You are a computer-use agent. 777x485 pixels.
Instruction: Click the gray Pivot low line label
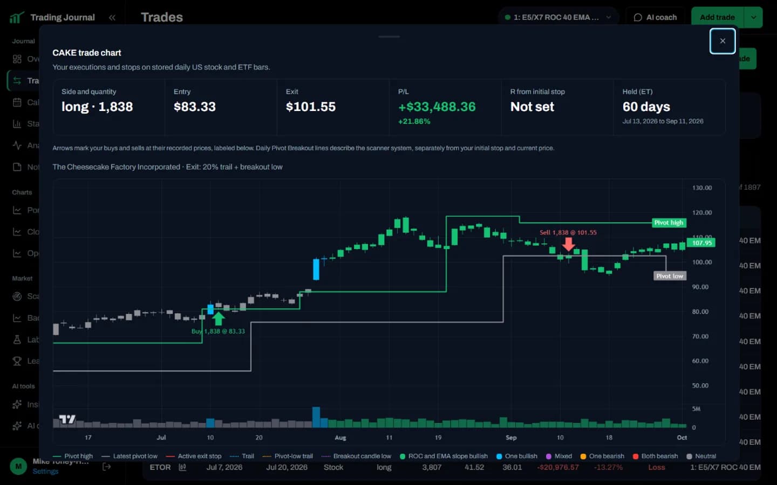670,276
